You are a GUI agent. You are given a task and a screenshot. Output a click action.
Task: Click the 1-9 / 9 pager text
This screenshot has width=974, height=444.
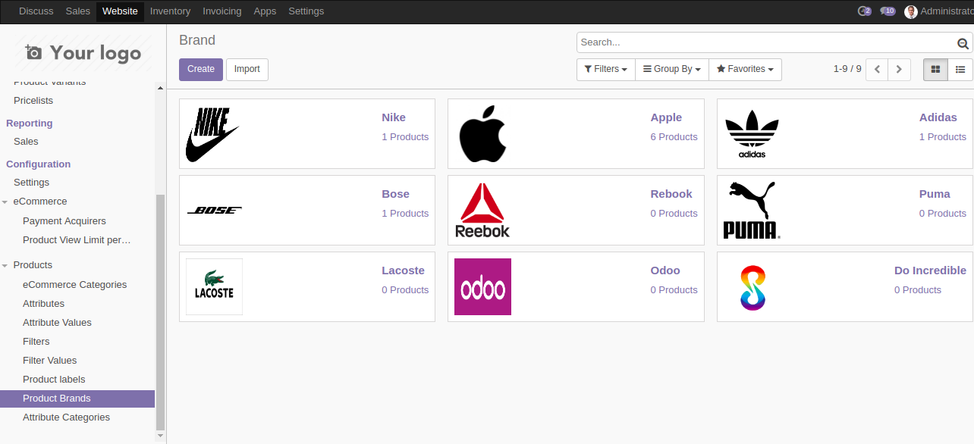click(847, 69)
